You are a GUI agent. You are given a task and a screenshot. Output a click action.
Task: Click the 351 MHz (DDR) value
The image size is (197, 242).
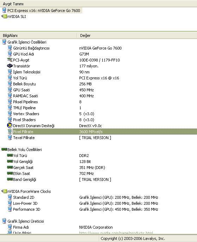[92, 168]
